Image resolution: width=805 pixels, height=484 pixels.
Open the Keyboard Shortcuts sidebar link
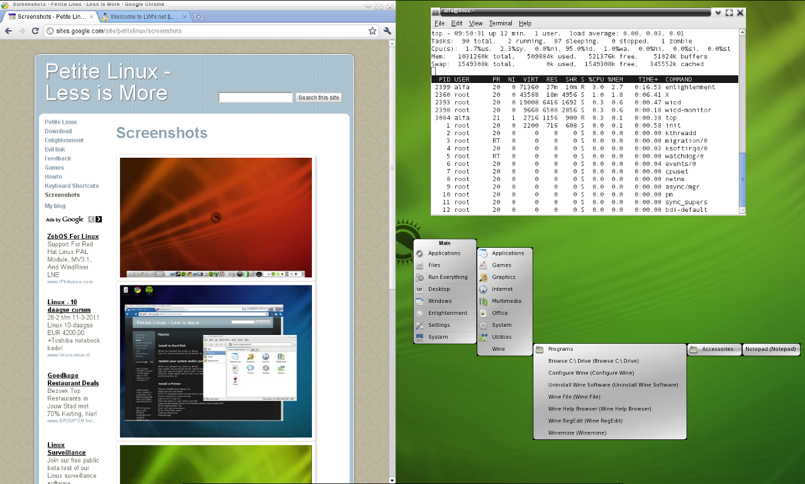click(72, 186)
